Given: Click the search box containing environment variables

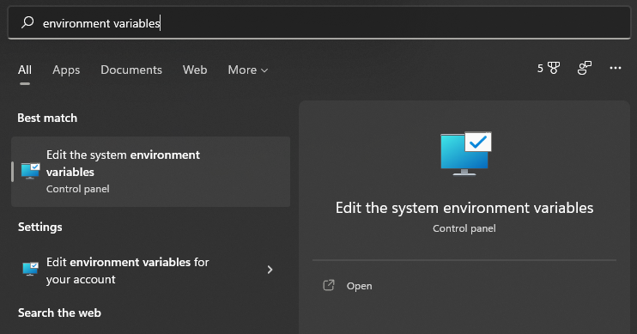Looking at the screenshot, I should (x=319, y=23).
